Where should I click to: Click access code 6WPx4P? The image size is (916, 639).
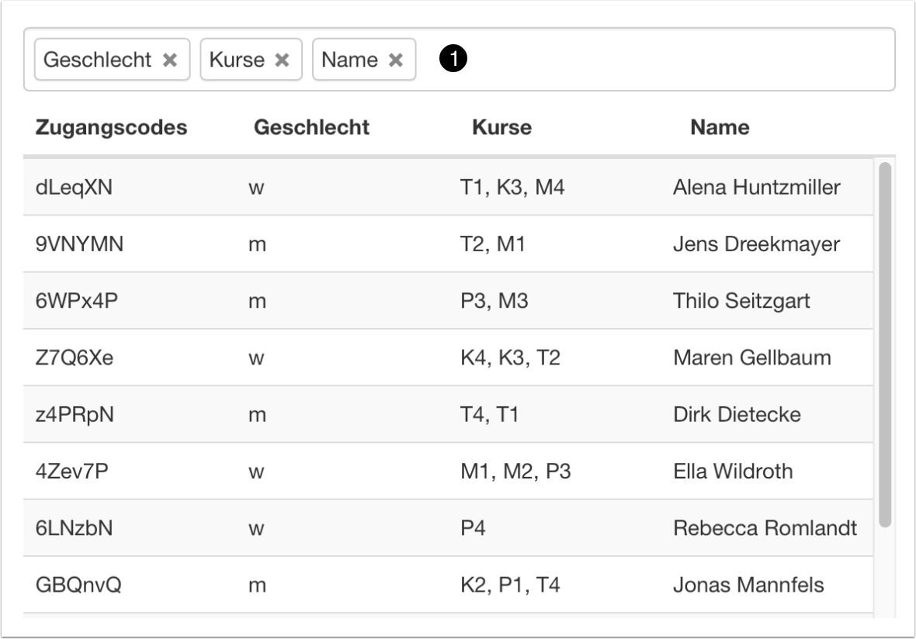tap(77, 301)
